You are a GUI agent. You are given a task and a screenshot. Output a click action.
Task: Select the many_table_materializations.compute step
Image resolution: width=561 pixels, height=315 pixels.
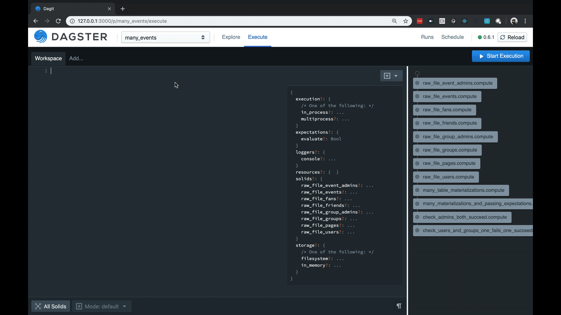pyautogui.click(x=461, y=190)
